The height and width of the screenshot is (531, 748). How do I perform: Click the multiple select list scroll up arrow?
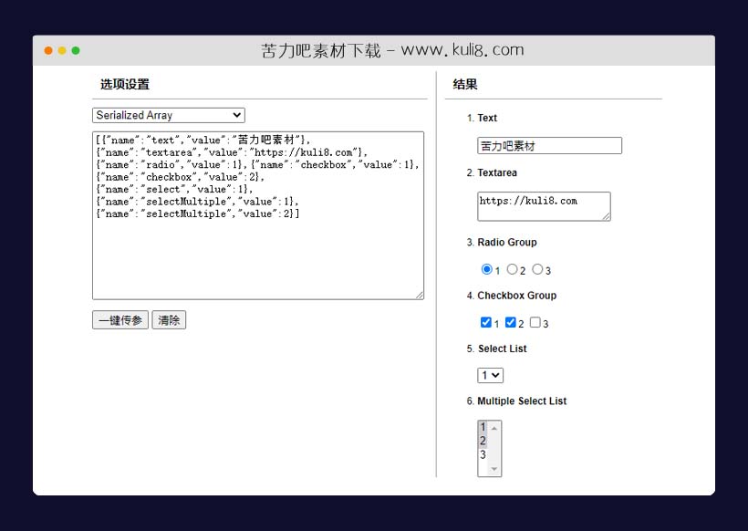494,427
